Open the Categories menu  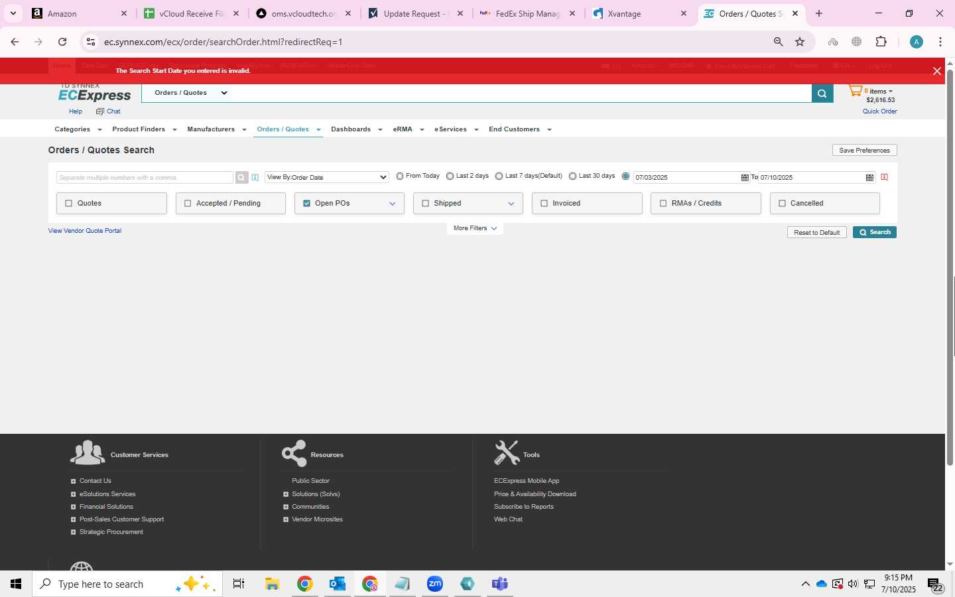point(78,129)
